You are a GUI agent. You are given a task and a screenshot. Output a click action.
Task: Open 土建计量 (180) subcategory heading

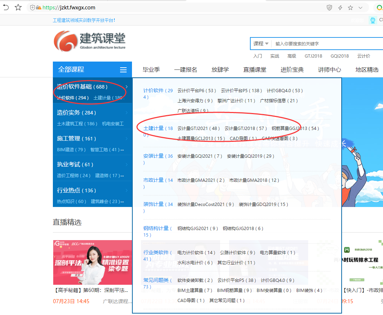point(158,131)
